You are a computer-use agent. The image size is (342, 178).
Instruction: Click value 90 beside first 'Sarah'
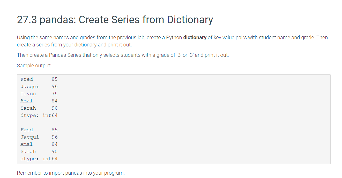coord(55,108)
